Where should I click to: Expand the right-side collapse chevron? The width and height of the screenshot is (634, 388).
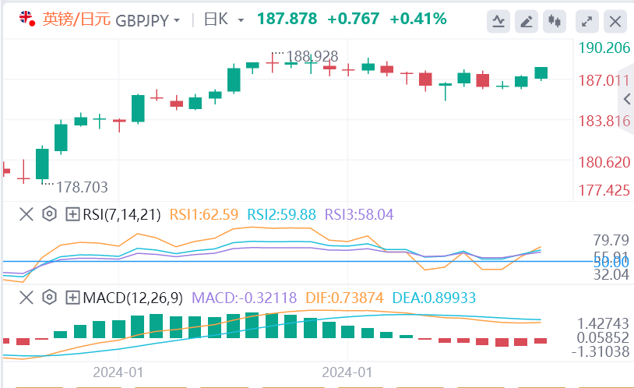[628, 99]
